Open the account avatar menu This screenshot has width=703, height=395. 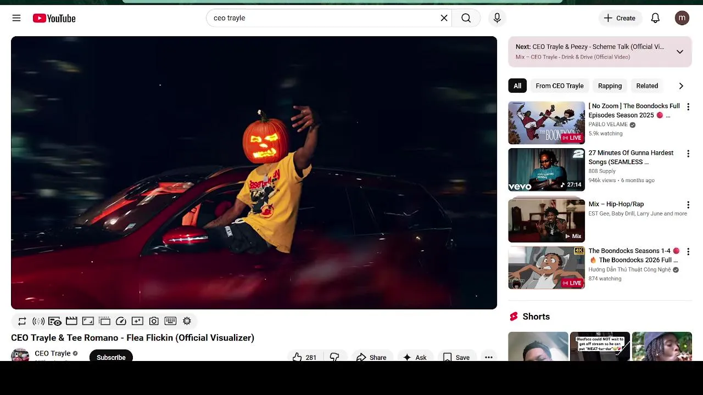point(682,18)
